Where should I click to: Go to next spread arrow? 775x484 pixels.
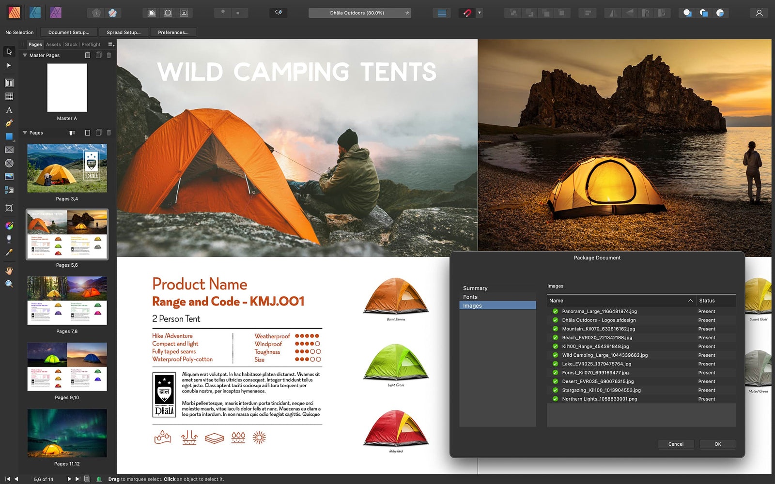point(69,479)
